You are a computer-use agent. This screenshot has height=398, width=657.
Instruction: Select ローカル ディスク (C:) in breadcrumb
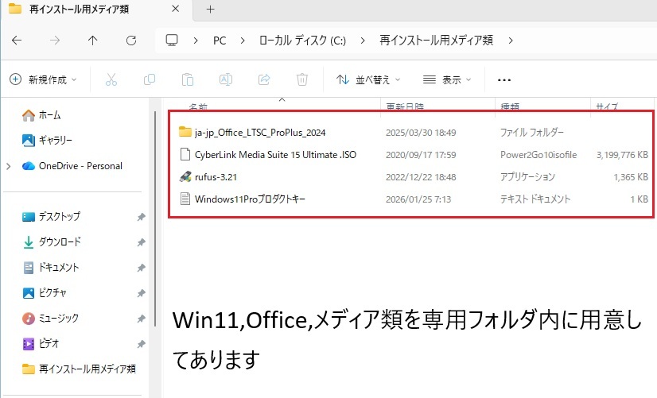302,41
